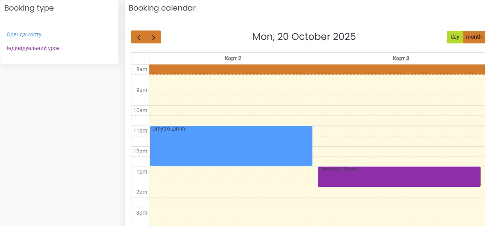Select the Індивідуальний урок booking type
Viewport: 488px width, 226px height.
(33, 48)
